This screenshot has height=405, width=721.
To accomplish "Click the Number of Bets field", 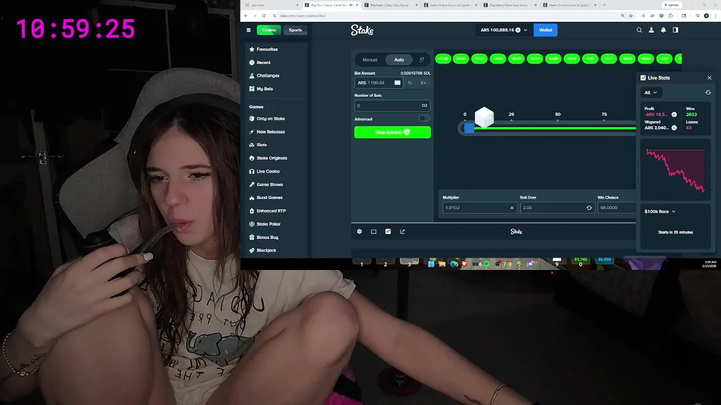I will pyautogui.click(x=392, y=105).
